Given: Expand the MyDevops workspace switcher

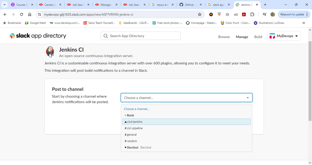Looking at the screenshot, I should (284, 36).
